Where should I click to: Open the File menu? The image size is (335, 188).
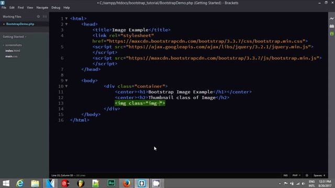4,7
